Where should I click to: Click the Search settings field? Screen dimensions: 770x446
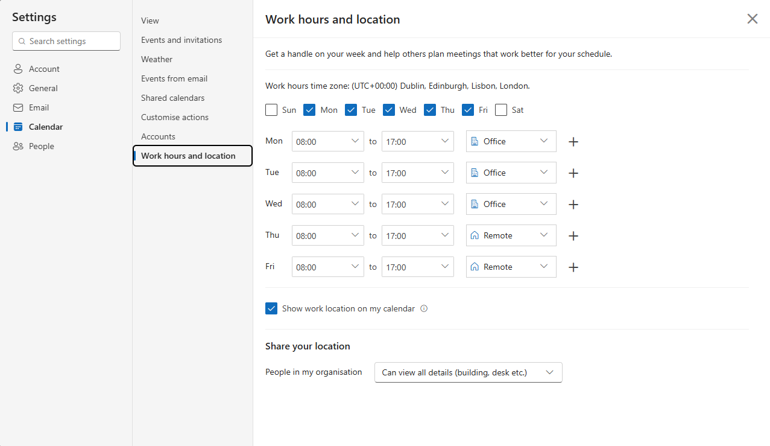coord(66,41)
